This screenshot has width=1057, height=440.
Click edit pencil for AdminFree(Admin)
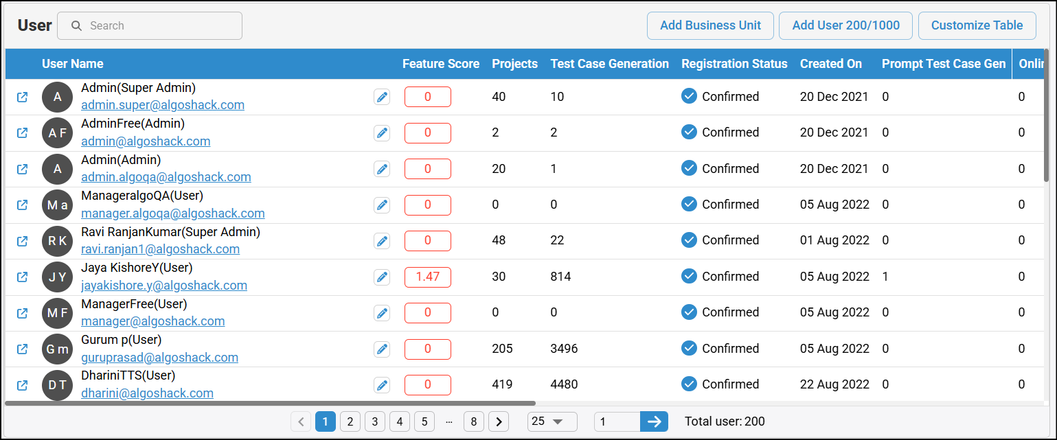382,133
